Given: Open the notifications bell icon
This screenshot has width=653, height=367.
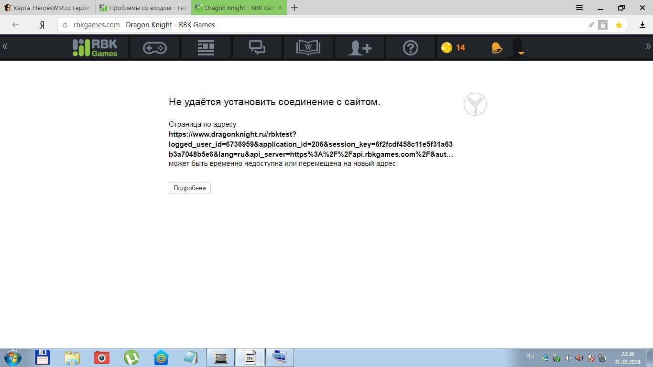Looking at the screenshot, I should pos(497,47).
